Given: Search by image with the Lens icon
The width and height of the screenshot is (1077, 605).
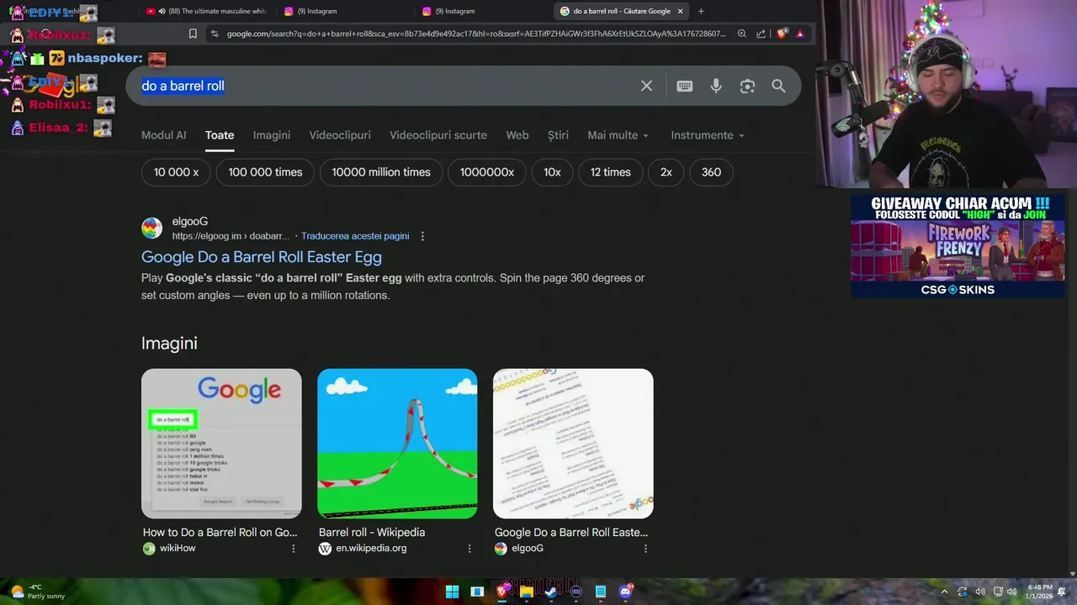Looking at the screenshot, I should (747, 86).
